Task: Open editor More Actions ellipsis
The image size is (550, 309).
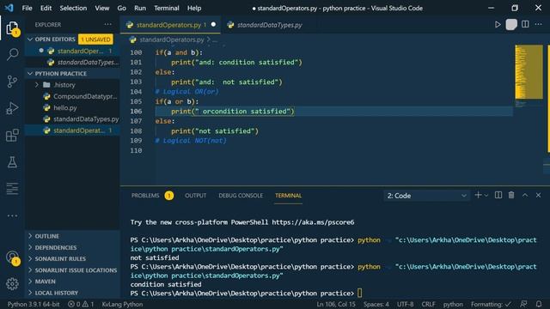Action: 539,25
